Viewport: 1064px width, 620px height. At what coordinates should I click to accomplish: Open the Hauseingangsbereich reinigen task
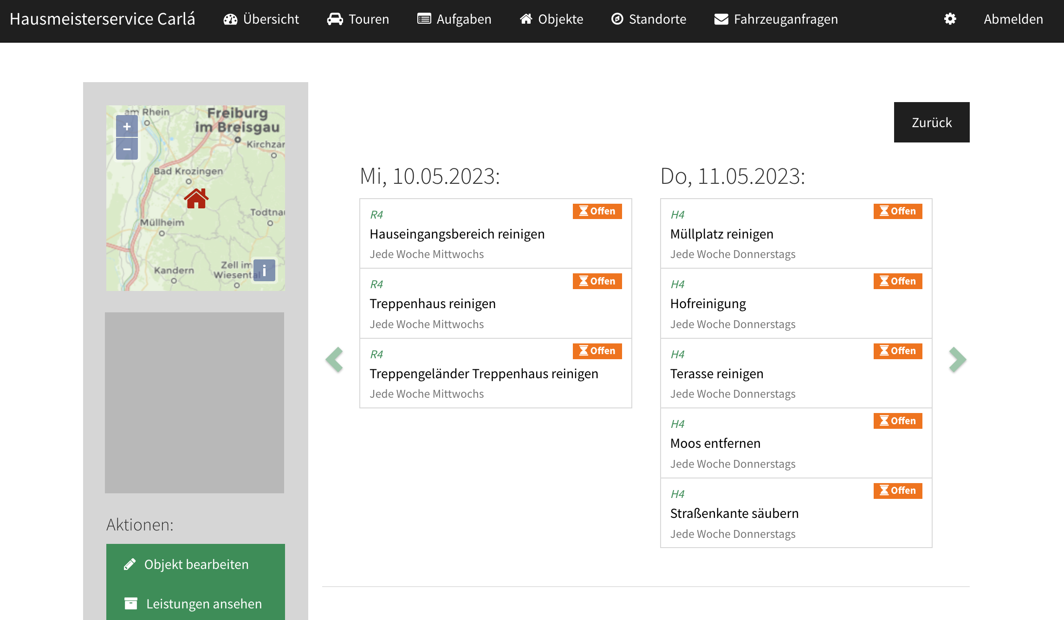tap(457, 234)
